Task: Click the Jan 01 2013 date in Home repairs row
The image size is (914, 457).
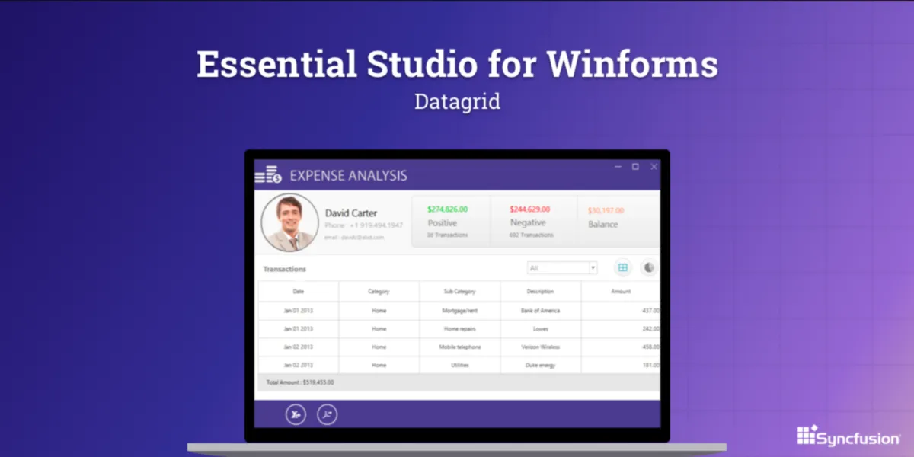Action: (x=299, y=329)
